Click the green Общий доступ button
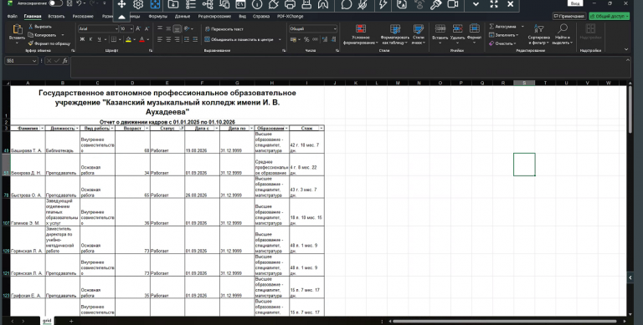This screenshot has width=643, height=325. click(x=609, y=17)
